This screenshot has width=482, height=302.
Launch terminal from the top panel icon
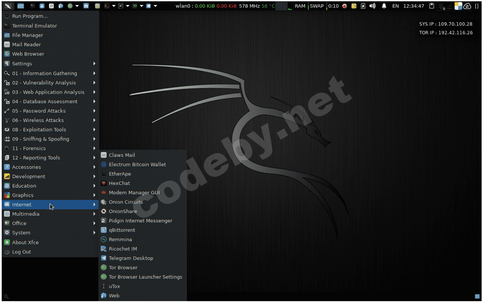coord(32,6)
